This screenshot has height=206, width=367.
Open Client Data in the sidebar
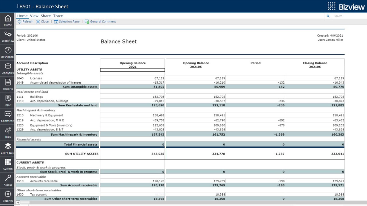pyautogui.click(x=8, y=147)
